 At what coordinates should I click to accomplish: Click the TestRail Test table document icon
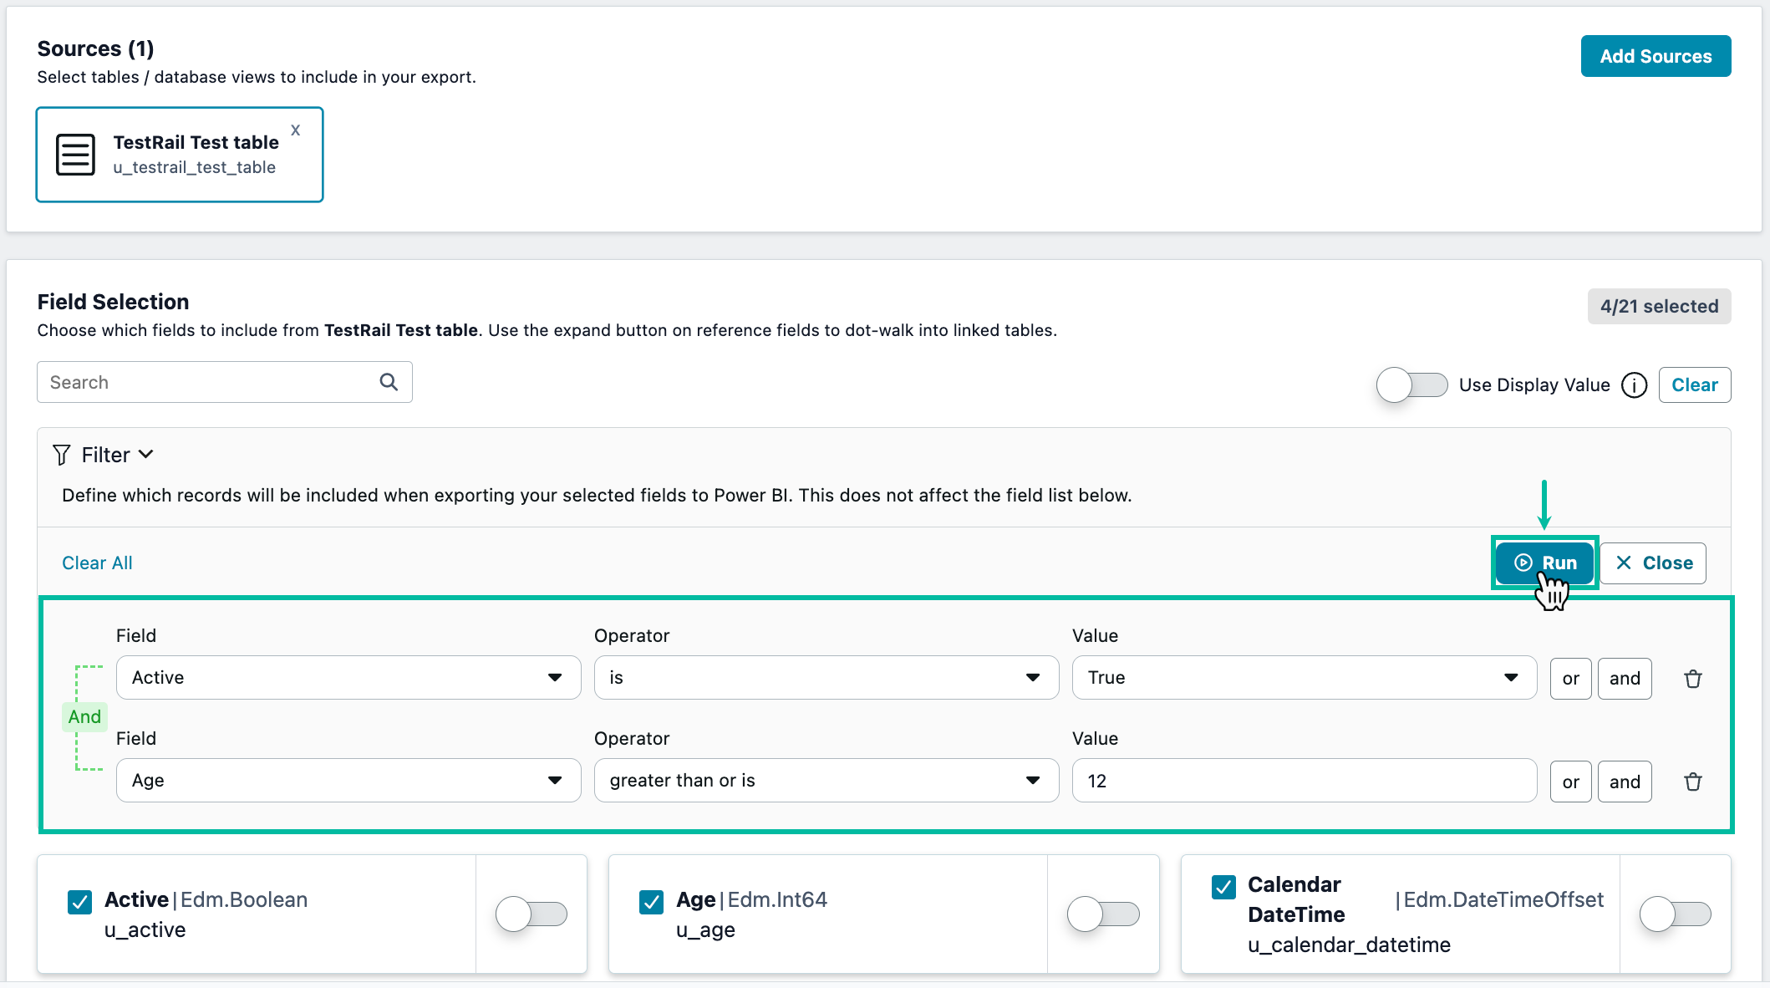pyautogui.click(x=75, y=155)
